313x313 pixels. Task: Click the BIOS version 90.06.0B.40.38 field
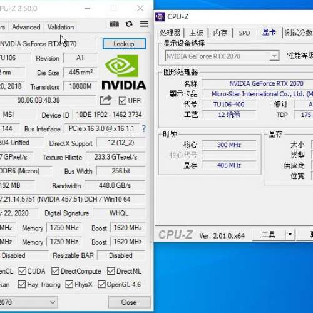click(x=48, y=100)
